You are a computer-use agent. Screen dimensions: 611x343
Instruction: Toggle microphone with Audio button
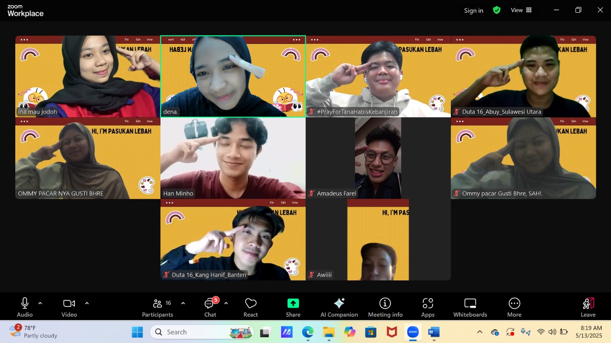[x=25, y=307]
